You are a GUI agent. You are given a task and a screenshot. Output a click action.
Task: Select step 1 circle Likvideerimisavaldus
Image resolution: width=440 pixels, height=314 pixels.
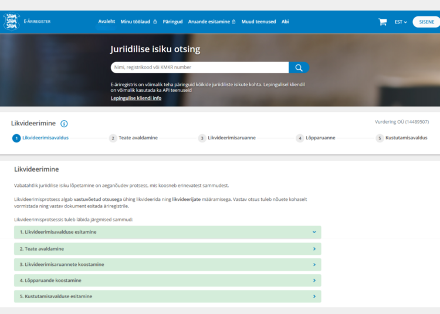pyautogui.click(x=16, y=138)
